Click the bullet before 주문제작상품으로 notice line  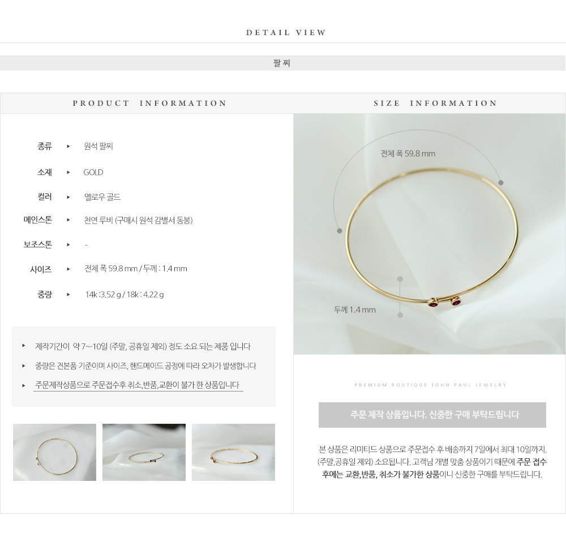(23, 385)
